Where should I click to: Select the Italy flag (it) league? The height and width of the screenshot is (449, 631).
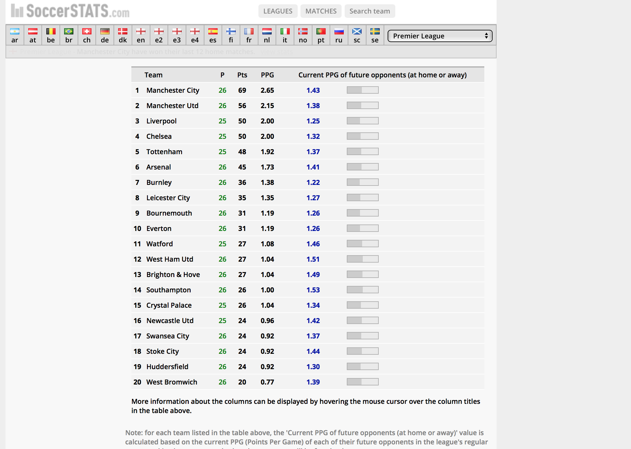(285, 35)
